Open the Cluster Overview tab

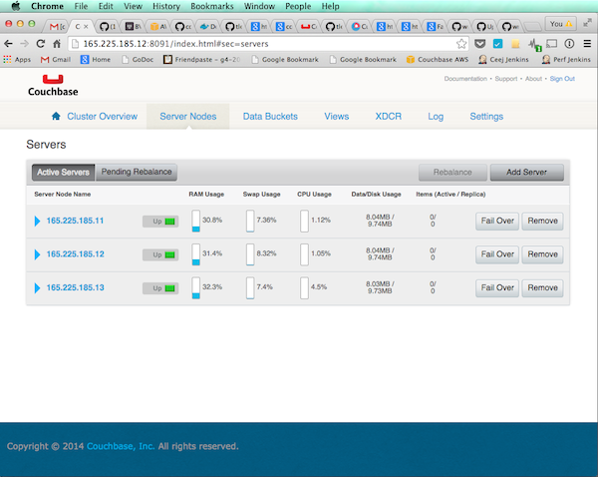[103, 116]
